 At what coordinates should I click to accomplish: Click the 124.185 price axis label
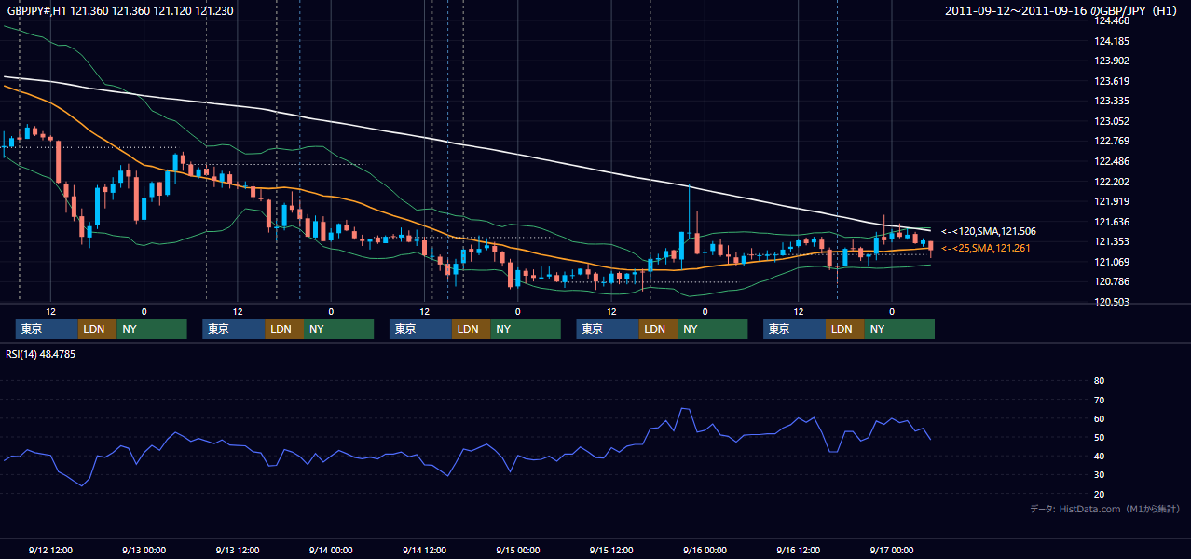click(1113, 41)
